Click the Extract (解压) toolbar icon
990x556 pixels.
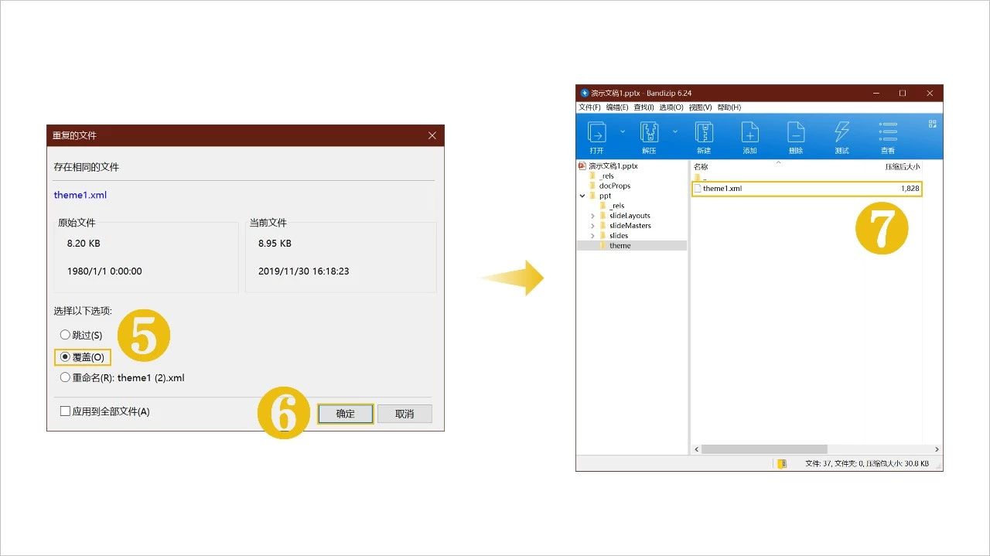coord(649,131)
